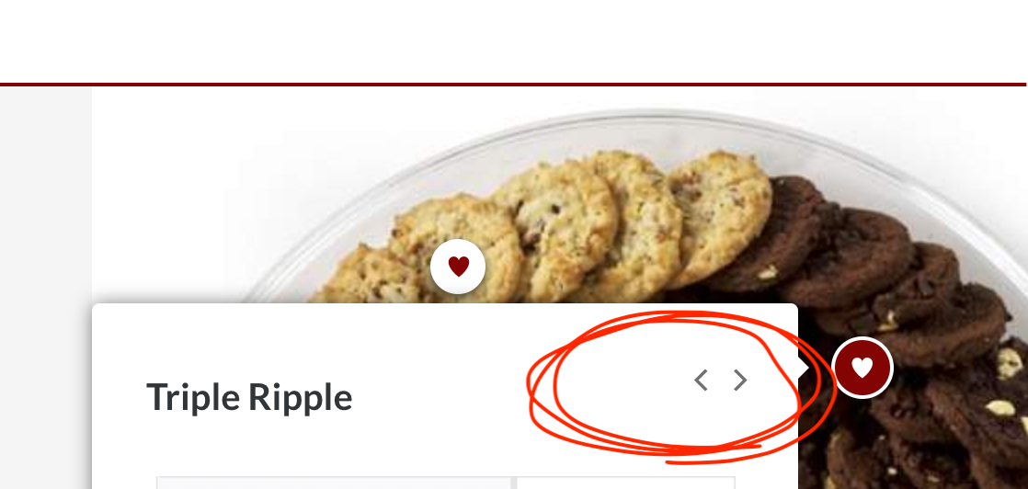The width and height of the screenshot is (1028, 489).
Task: Click the left table cell below Triple Ripple
Action: coord(334,483)
